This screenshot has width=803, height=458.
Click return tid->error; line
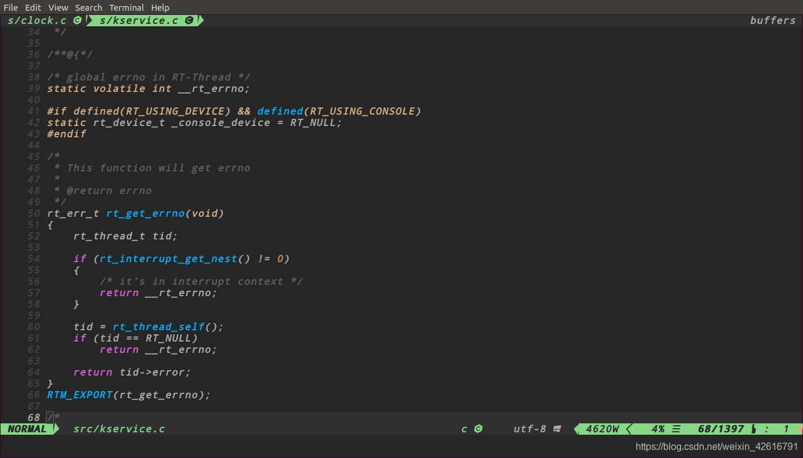132,372
